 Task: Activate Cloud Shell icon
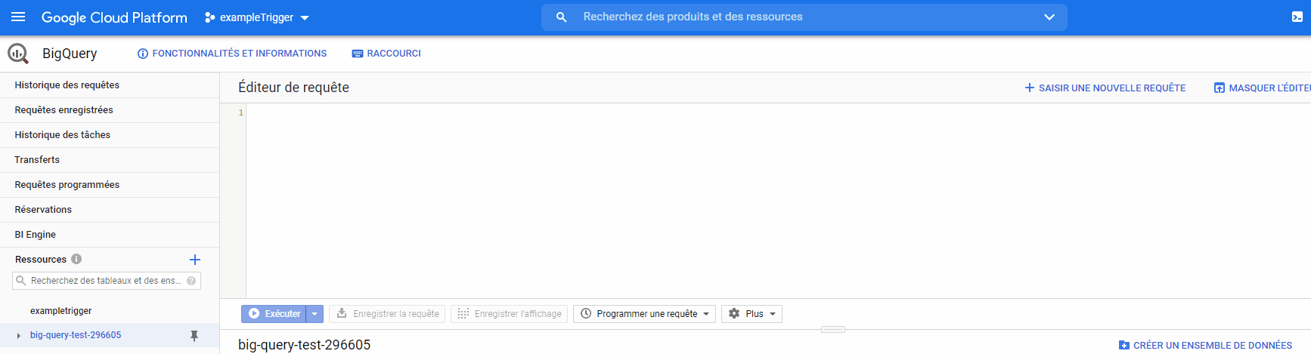point(1297,17)
